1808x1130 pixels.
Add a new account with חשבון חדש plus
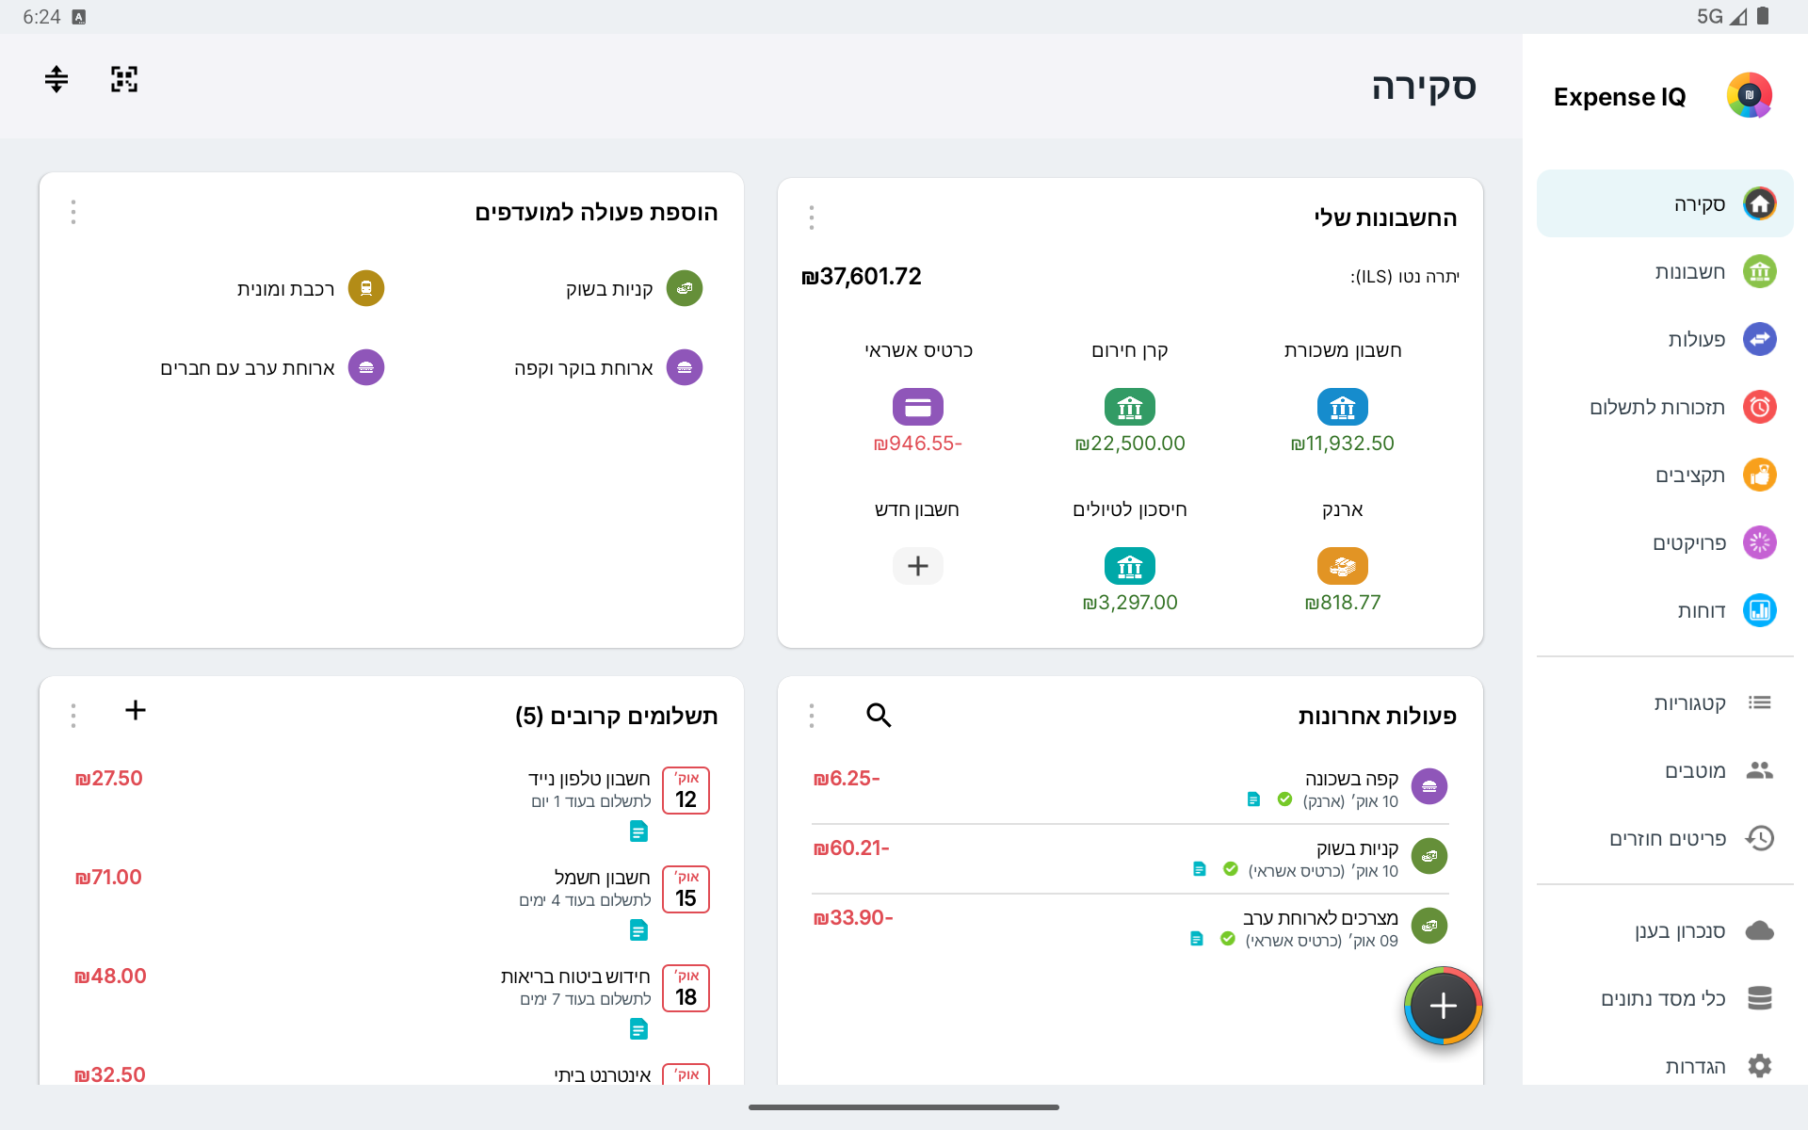pyautogui.click(x=918, y=566)
